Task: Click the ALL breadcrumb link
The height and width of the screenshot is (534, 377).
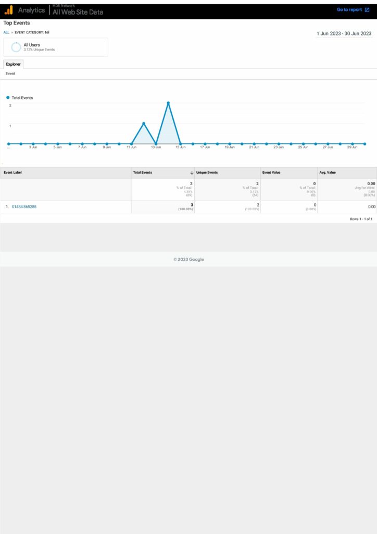Action: (x=6, y=32)
